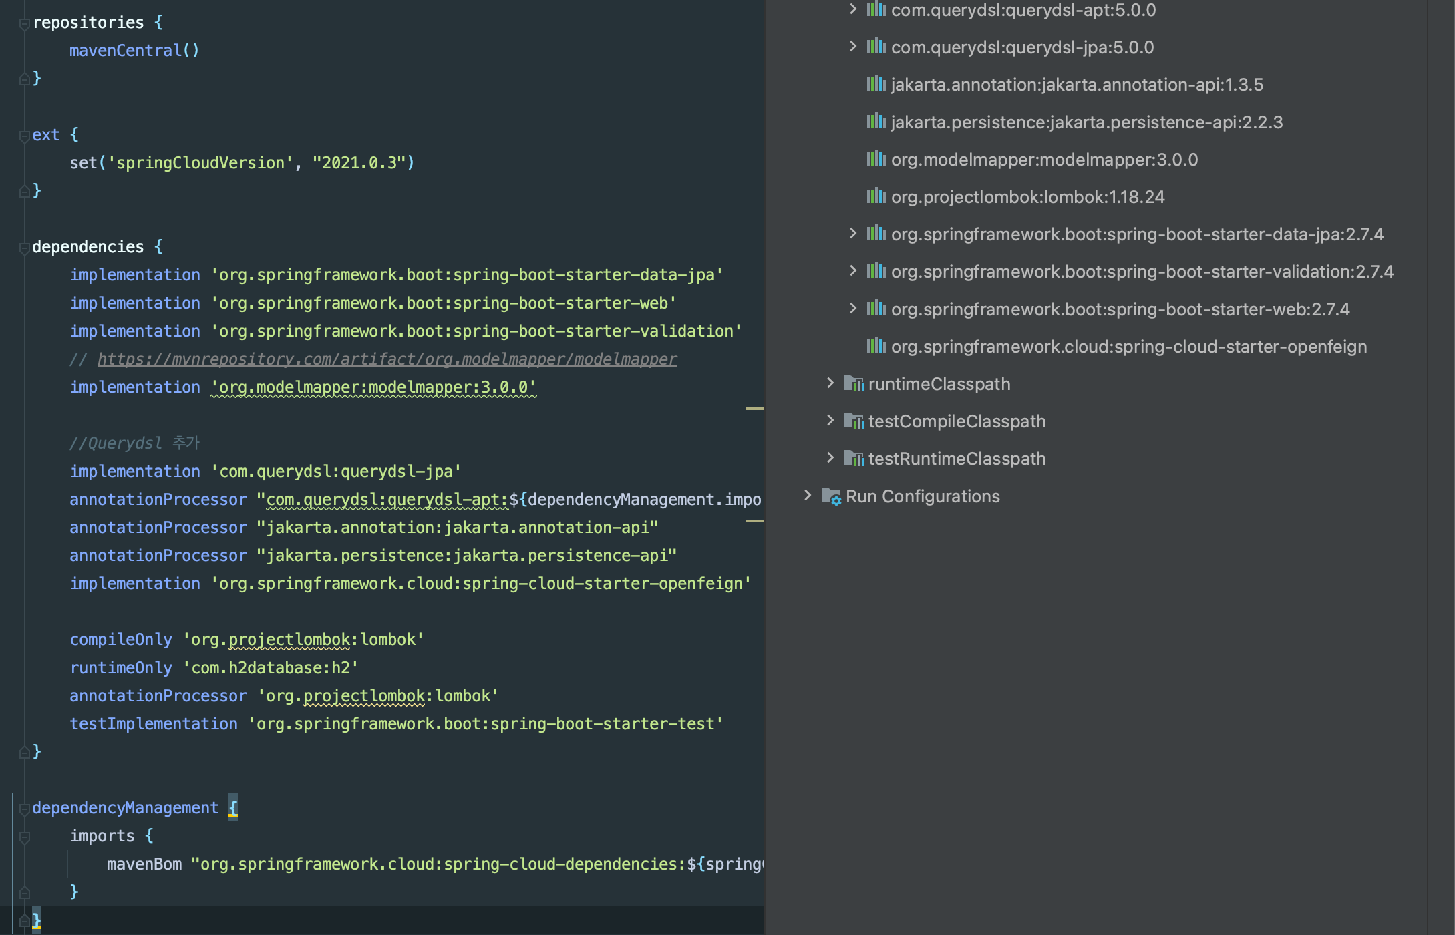Select the Run Configurations label

coord(923,496)
